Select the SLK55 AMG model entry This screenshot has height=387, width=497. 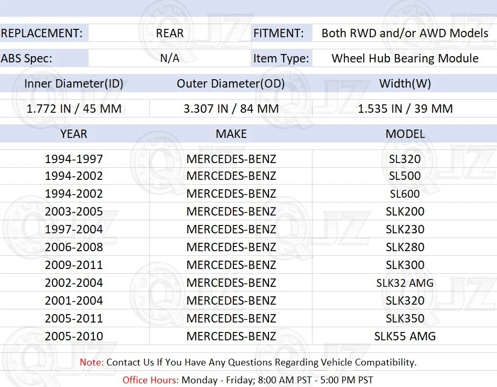(x=405, y=336)
